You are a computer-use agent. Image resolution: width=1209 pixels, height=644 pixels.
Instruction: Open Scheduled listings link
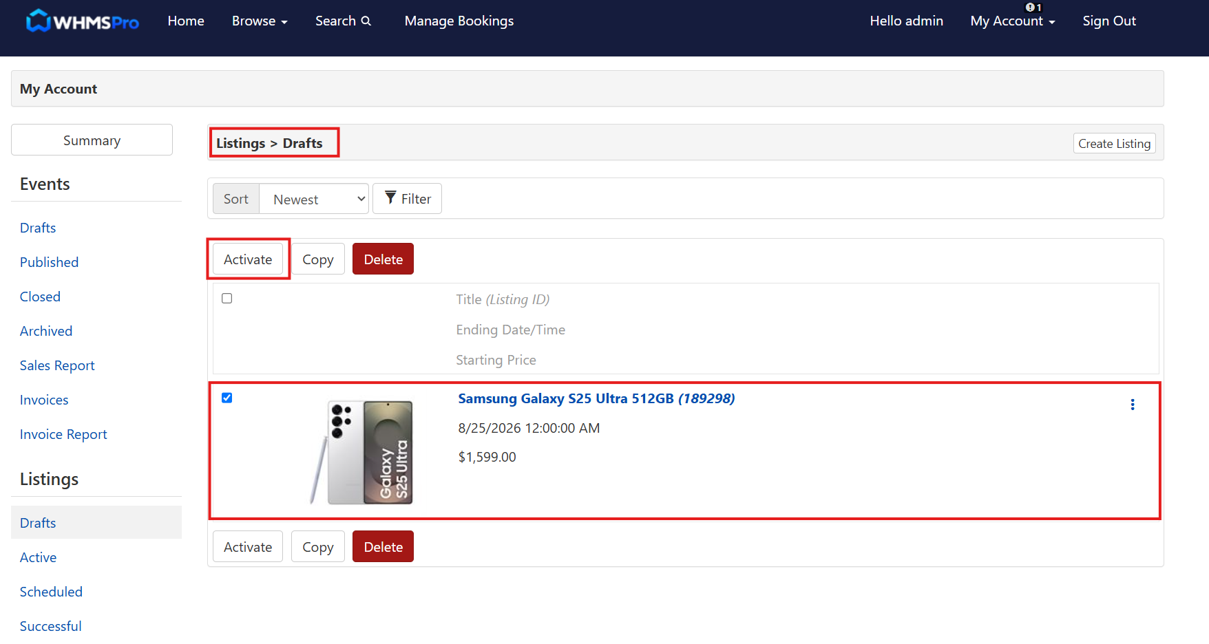point(51,592)
